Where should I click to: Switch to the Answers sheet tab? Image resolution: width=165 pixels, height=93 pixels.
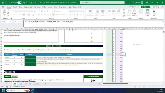click(36, 84)
